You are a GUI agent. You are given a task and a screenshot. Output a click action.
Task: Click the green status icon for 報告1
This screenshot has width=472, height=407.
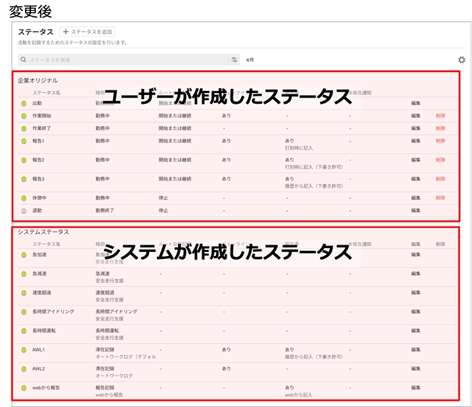(24, 142)
